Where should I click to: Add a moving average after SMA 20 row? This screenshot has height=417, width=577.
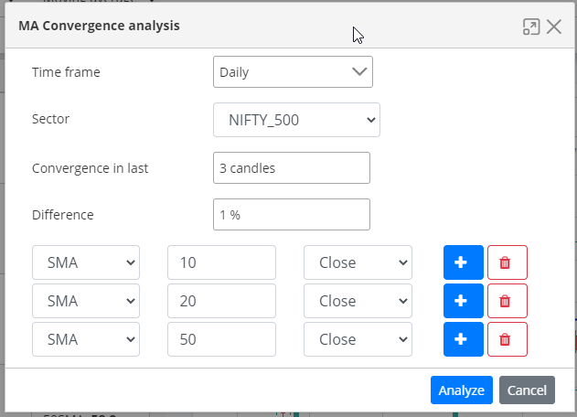(464, 301)
